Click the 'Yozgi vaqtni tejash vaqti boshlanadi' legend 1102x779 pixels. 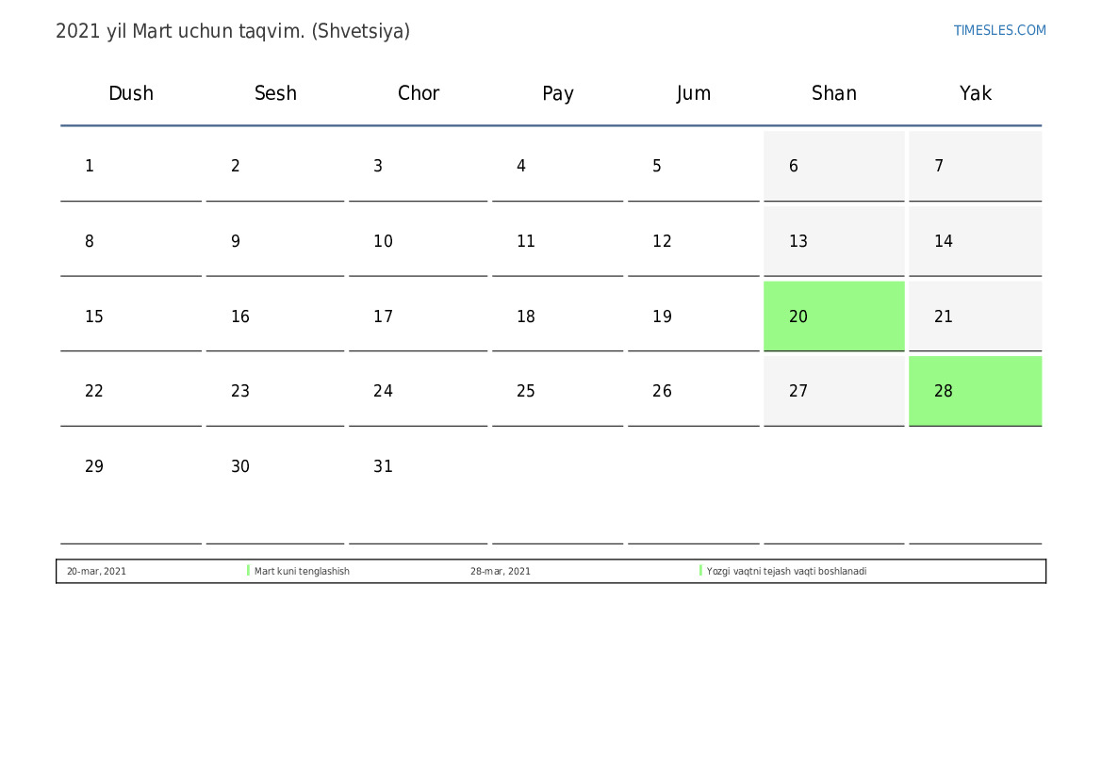tap(786, 572)
